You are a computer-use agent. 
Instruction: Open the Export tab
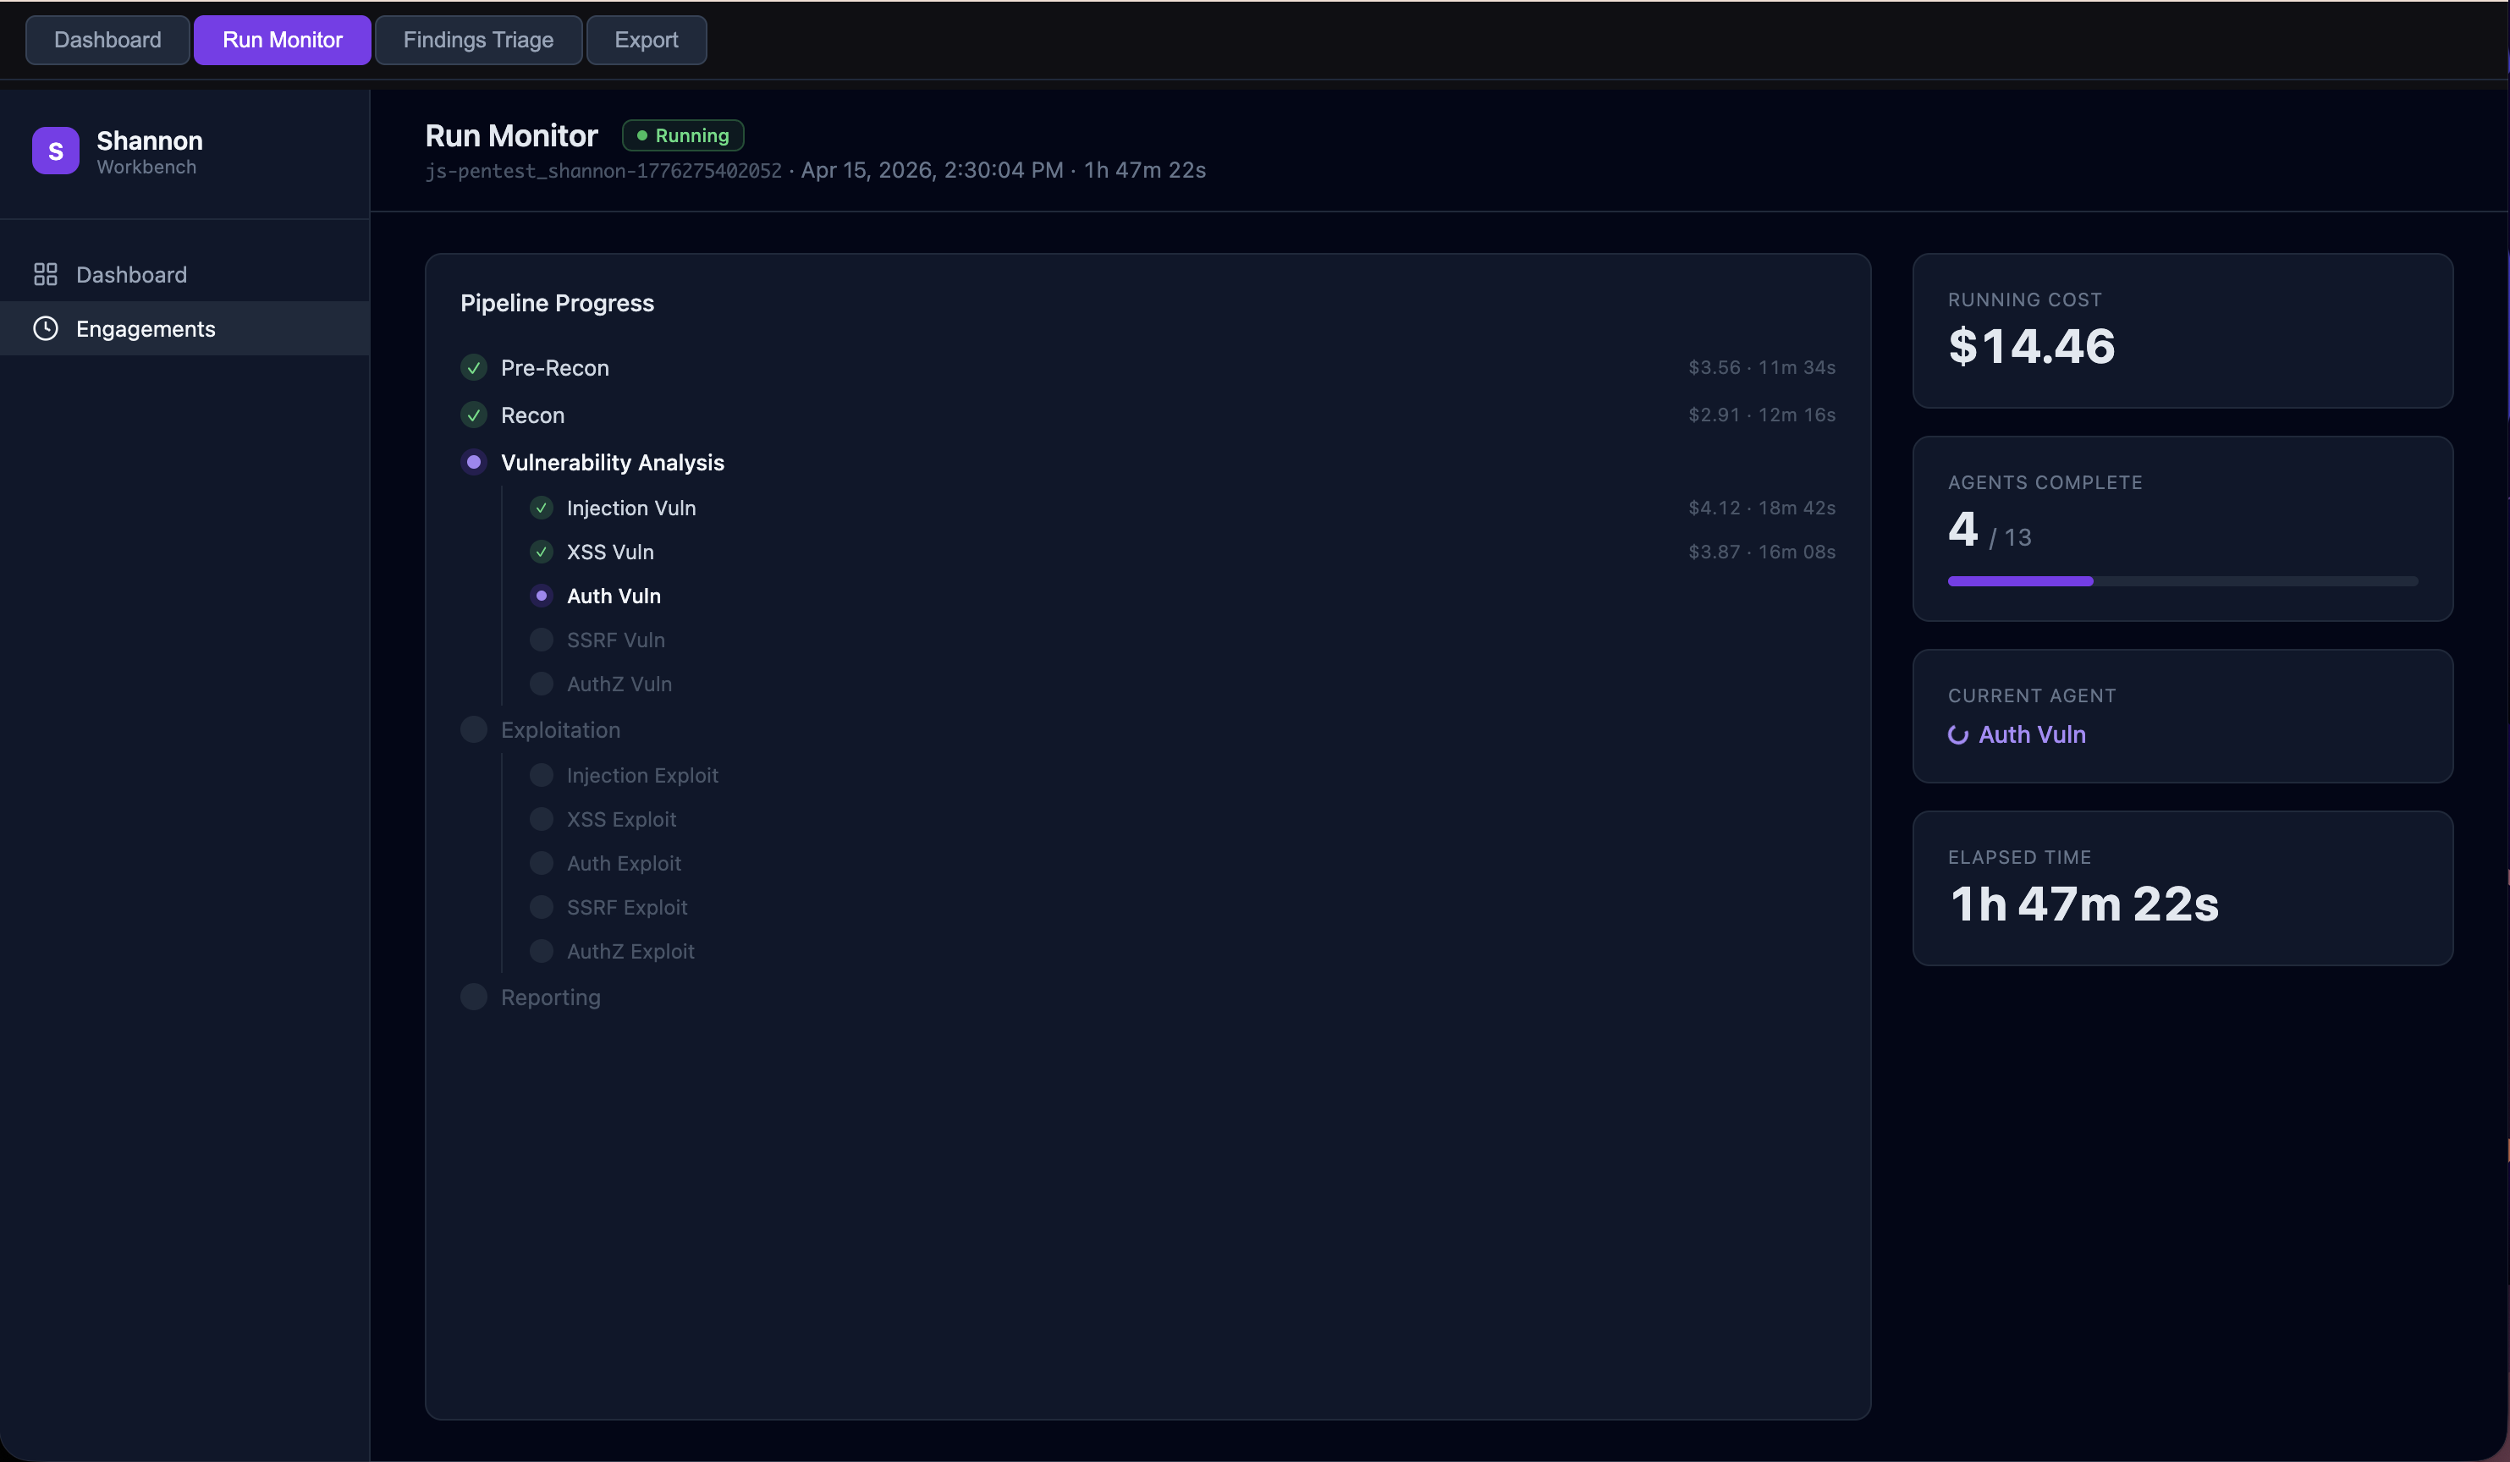(646, 40)
